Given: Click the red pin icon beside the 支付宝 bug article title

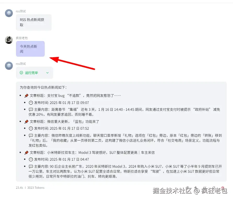Looking at the screenshot, I should (x=26, y=95).
